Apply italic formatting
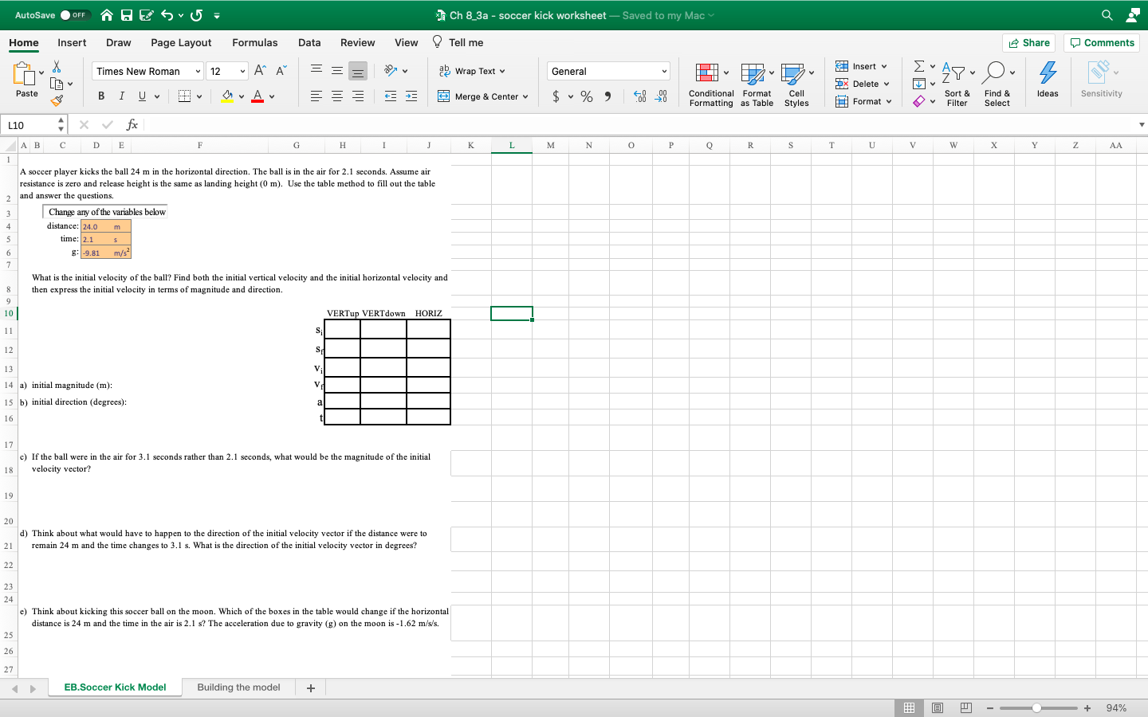This screenshot has height=717, width=1148. click(x=120, y=95)
